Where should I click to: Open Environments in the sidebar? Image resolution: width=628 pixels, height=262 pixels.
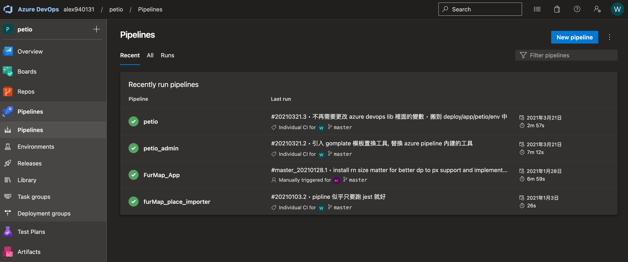click(53, 146)
